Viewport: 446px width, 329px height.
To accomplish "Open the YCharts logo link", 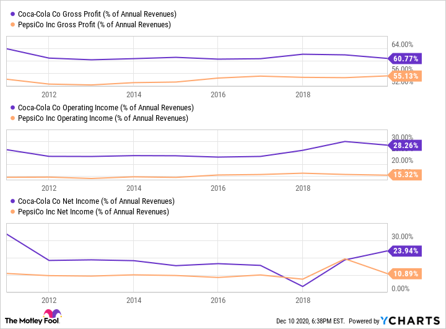I will [x=409, y=320].
